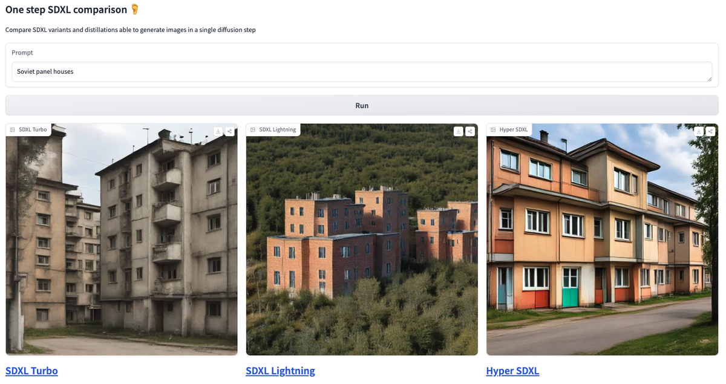Open the SDXL Lightning link
The height and width of the screenshot is (384, 726).
(x=280, y=371)
